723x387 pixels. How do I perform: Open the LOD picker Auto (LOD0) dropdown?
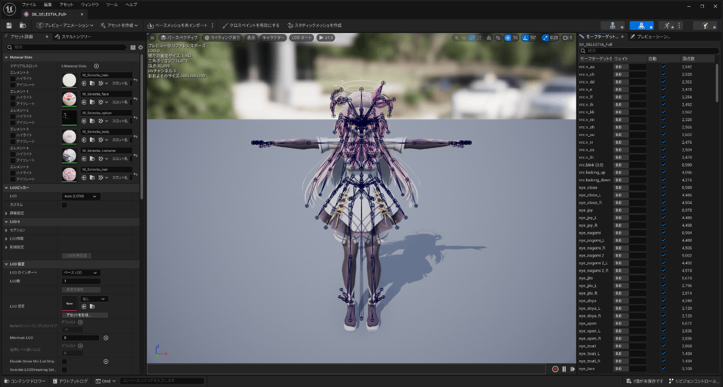tap(81, 196)
